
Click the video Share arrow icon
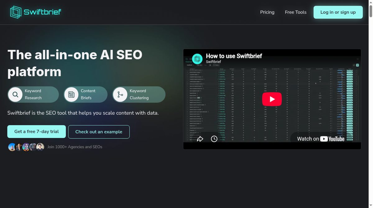click(x=200, y=139)
